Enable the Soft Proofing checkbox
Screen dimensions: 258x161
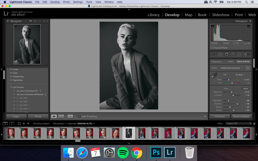79,116
